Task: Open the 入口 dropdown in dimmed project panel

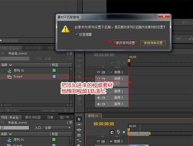Action: (58, 59)
